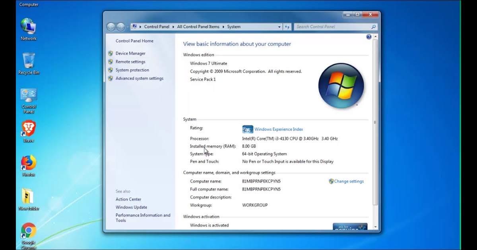The height and width of the screenshot is (250, 477).
Task: Select the All Control Panel Items breadcrumb
Action: click(x=198, y=27)
